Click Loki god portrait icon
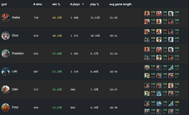This screenshot has height=115, width=189. click(5, 72)
